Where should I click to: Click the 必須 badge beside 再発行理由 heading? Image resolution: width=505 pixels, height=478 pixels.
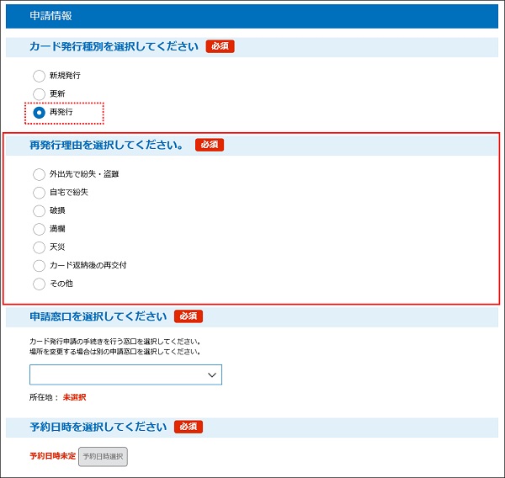[x=209, y=145]
